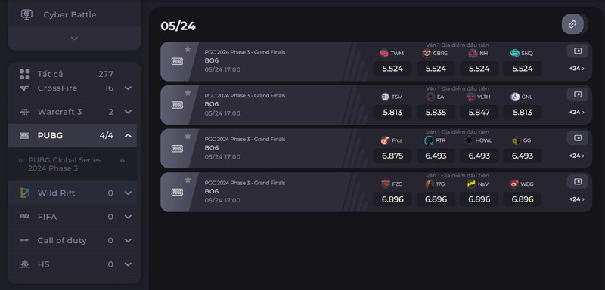Star the TSM vs EA match row
The image size is (605, 290).
[x=188, y=92]
